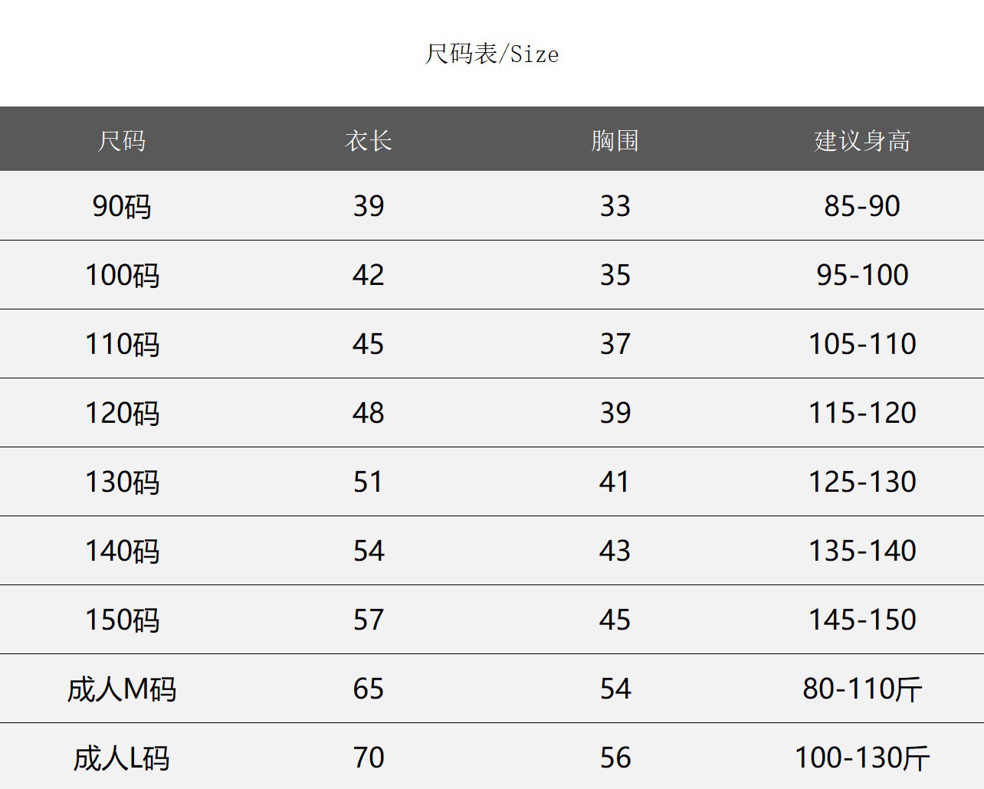Click the 成人M码 row label
984x789 pixels.
122,689
